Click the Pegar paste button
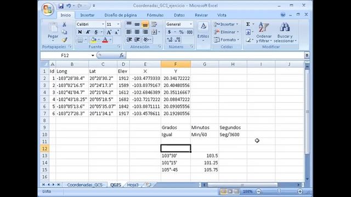Screen dimensions: 351x197 [x=53, y=32]
